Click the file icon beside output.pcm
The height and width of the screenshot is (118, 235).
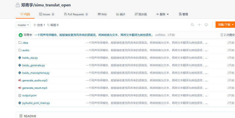20,95
